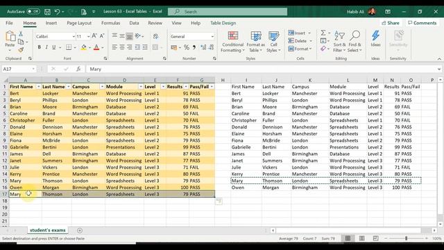The image size is (444, 250).
Task: Open the Calibri font name dropdown
Action: click(74, 37)
